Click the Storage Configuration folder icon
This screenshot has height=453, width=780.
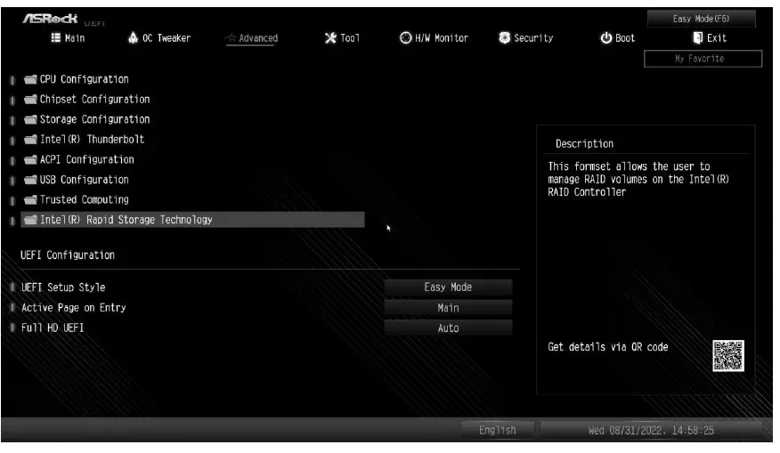click(30, 119)
